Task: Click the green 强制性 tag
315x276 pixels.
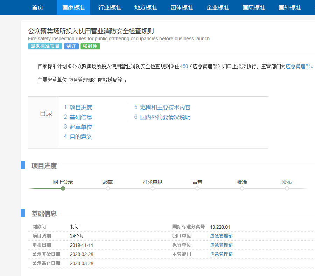Action: (90, 46)
